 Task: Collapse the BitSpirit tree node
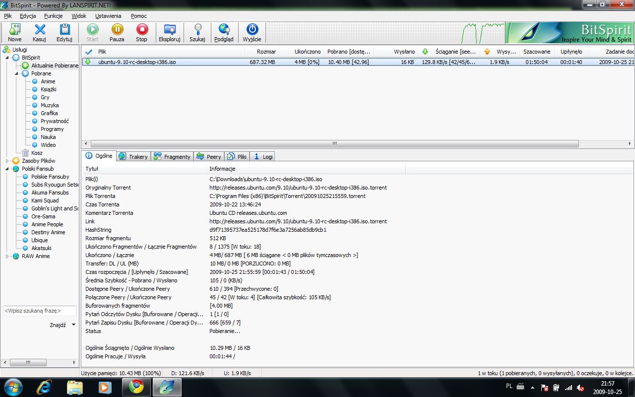coord(7,58)
